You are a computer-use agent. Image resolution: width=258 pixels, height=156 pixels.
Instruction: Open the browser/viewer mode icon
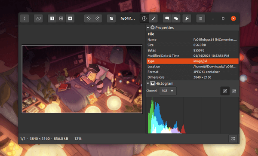(x=38, y=18)
